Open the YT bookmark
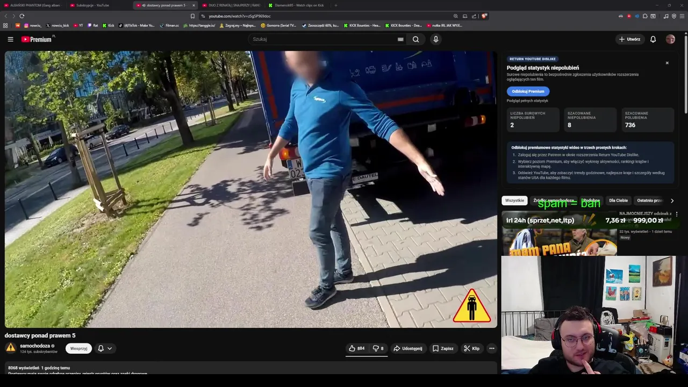The image size is (688, 387). [78, 25]
